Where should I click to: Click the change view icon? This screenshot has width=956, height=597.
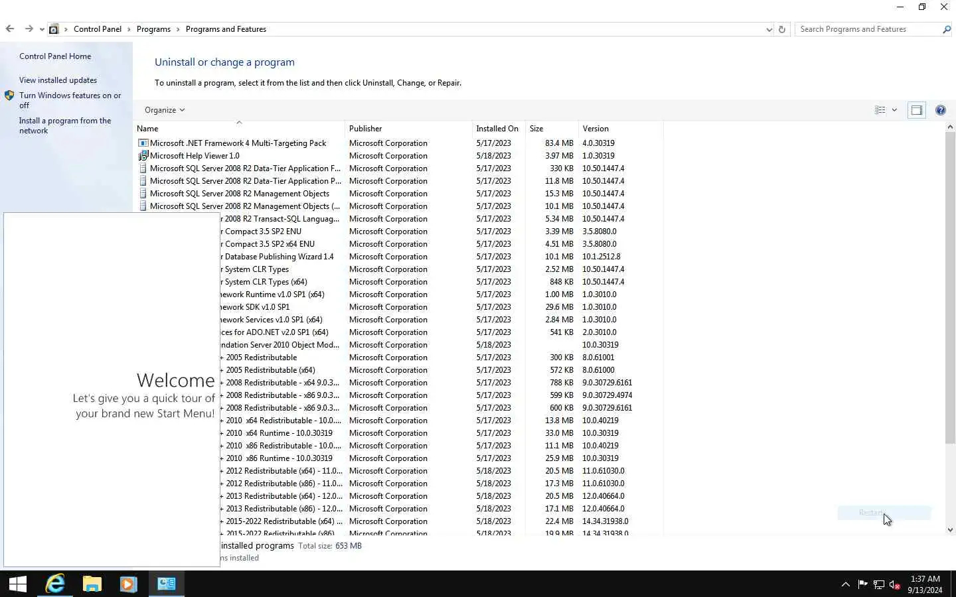880,110
